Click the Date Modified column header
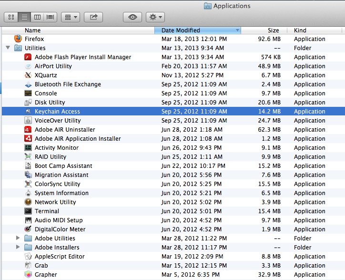345x280 pixels. pyautogui.click(x=198, y=30)
